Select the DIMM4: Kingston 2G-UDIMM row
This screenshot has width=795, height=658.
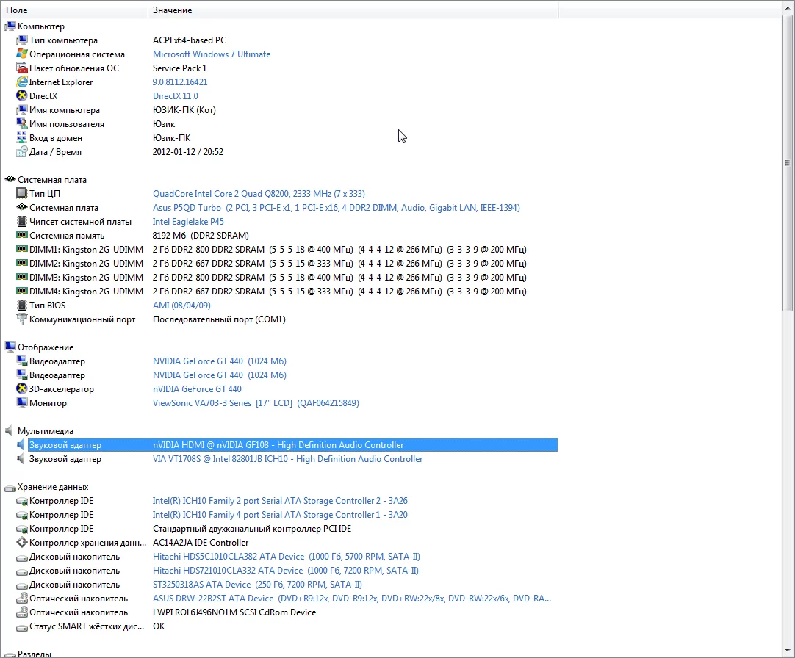click(86, 292)
